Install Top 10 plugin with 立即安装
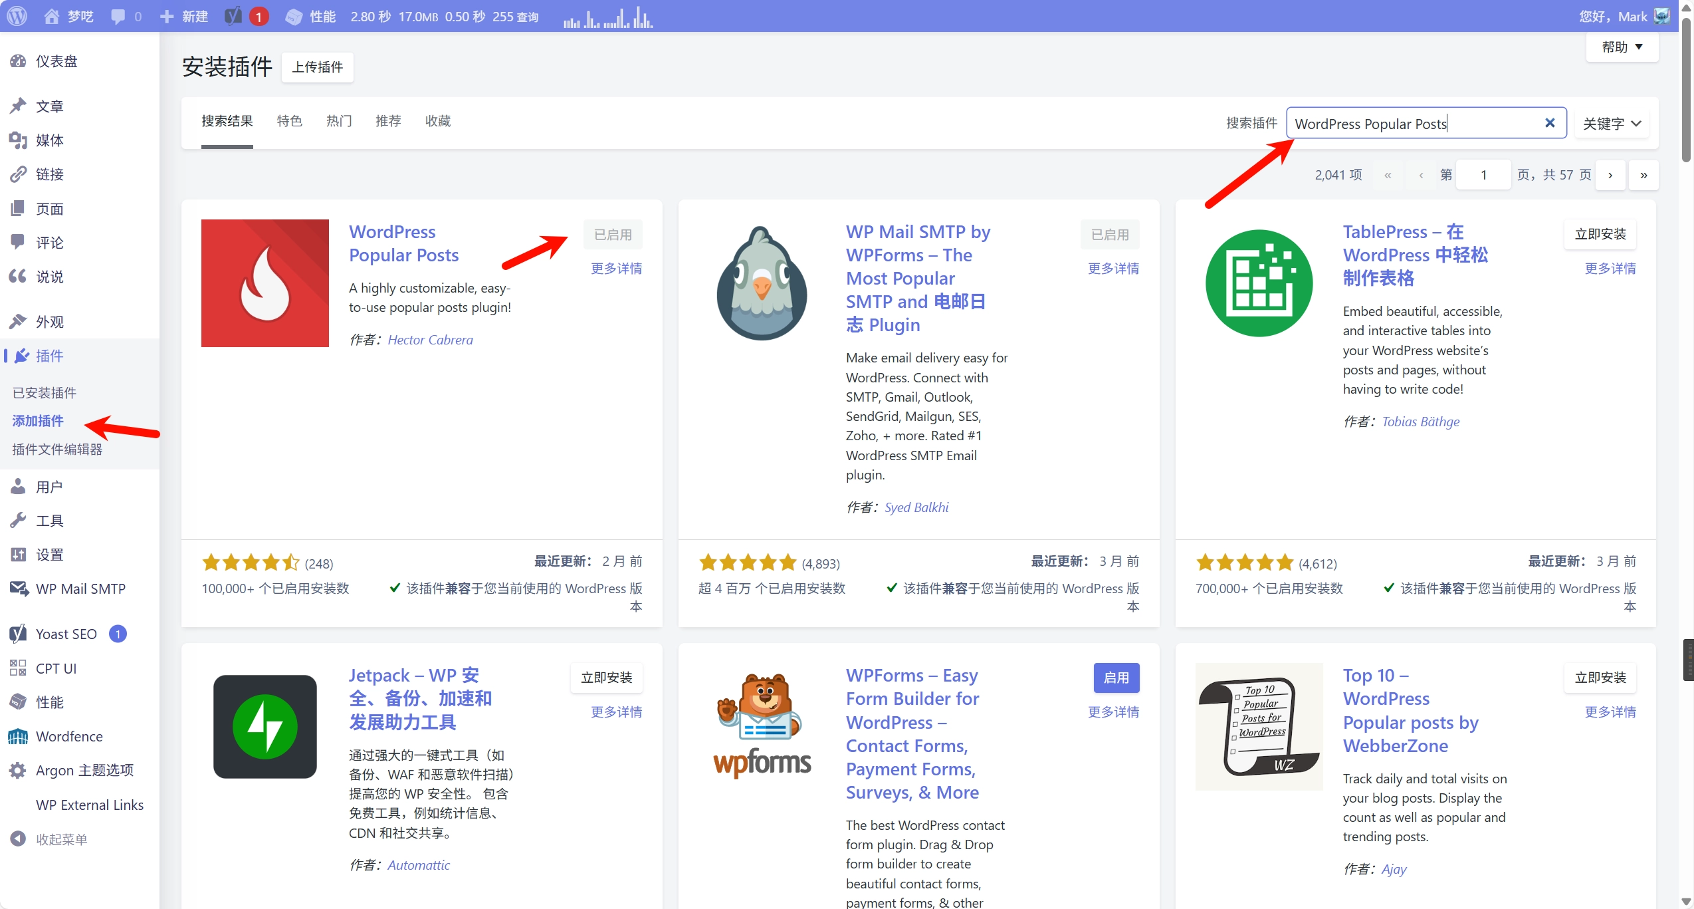 pyautogui.click(x=1600, y=678)
